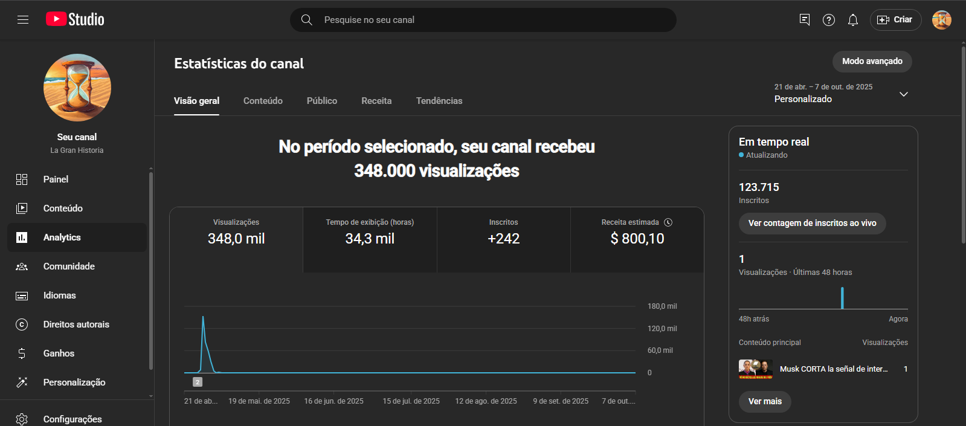This screenshot has width=966, height=426.
Task: Click the Pesquise no seu canal search field
Action: 483,20
